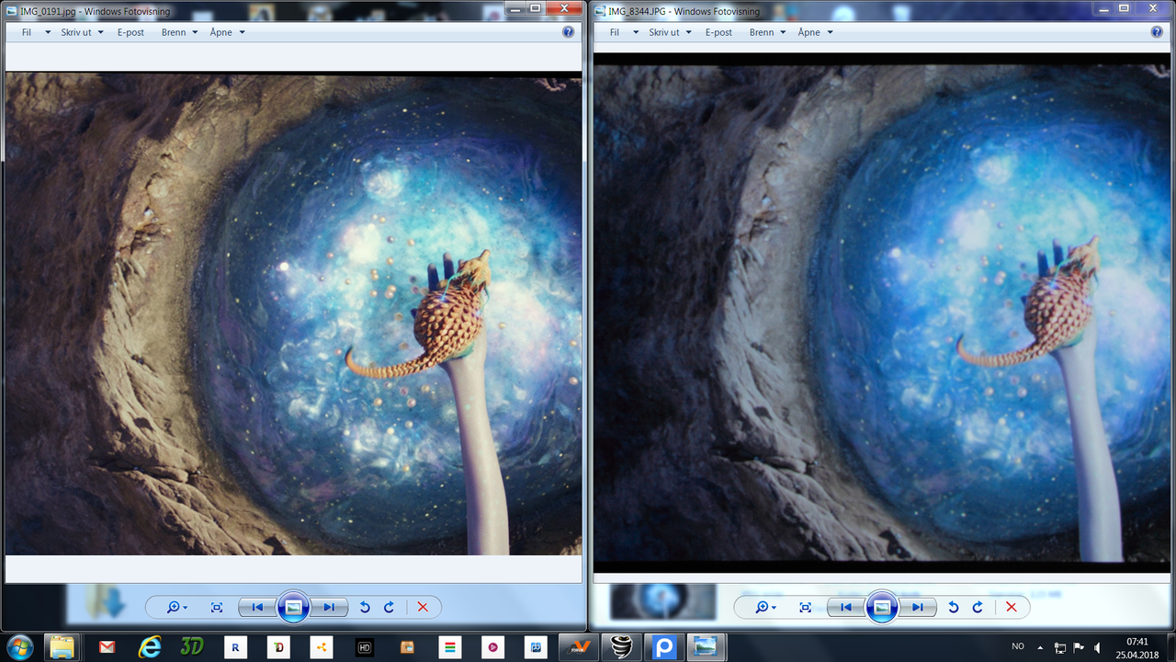This screenshot has width=1176, height=662.
Task: Click E-post in IMG_8344 window
Action: (x=718, y=32)
